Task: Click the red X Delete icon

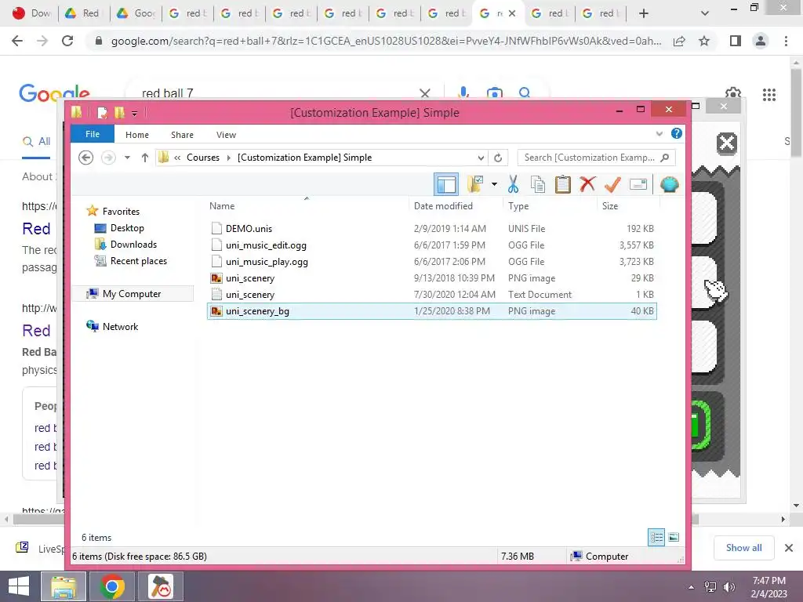Action: coord(587,184)
